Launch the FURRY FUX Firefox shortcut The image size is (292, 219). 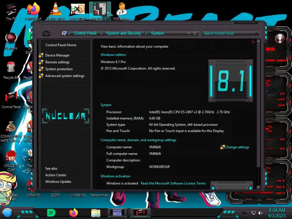33,11
